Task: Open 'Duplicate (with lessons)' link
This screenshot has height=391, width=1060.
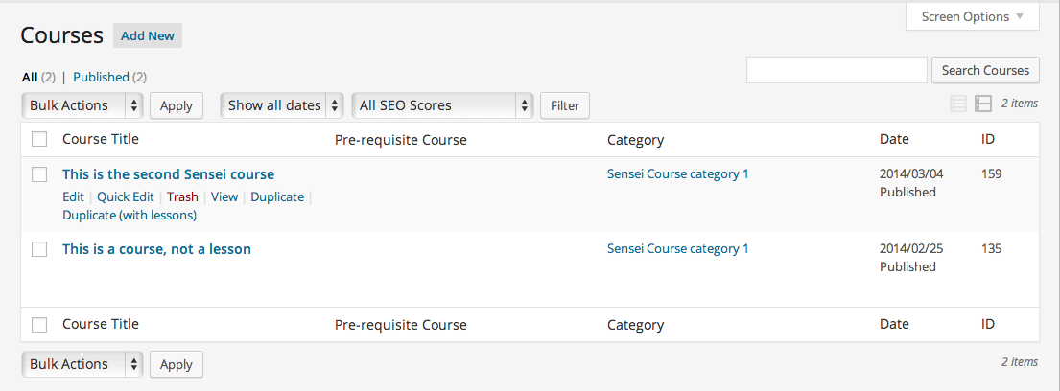Action: pos(130,215)
